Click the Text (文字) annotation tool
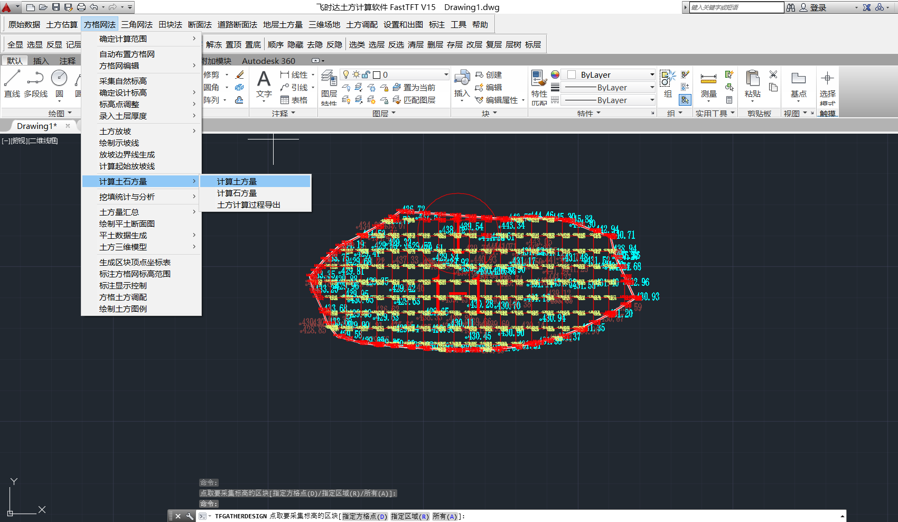 (x=264, y=85)
